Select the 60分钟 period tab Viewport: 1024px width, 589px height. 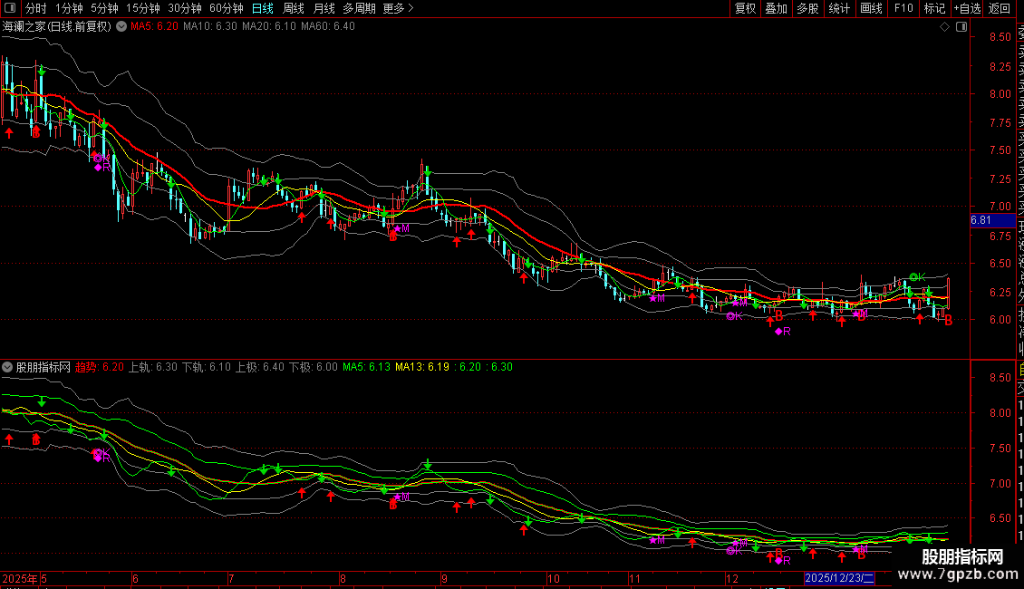(x=226, y=8)
